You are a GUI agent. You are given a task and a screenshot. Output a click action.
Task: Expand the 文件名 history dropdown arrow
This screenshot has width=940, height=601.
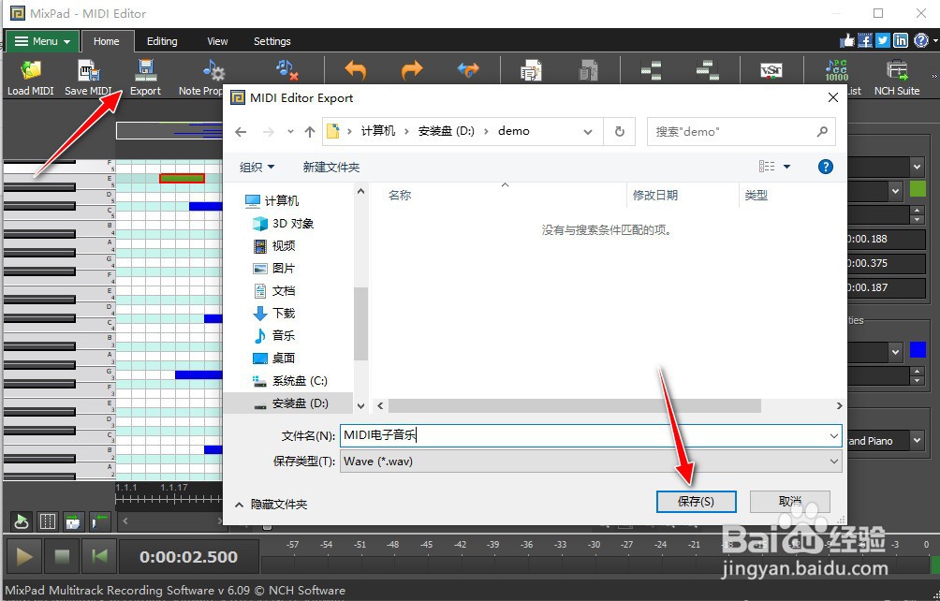(833, 435)
